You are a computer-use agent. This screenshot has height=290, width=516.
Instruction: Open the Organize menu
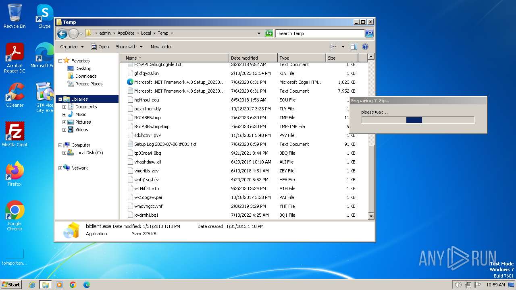coord(72,47)
